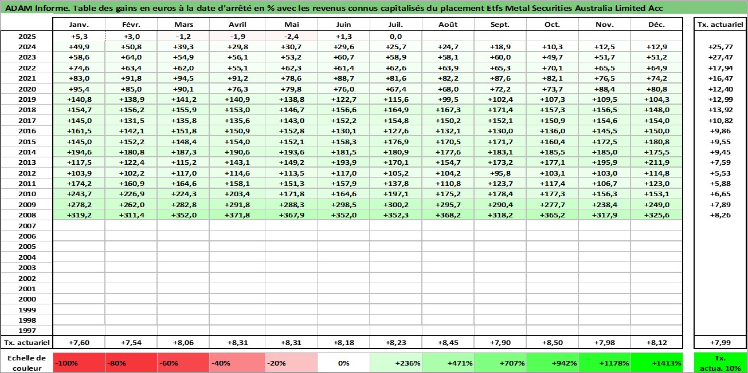This screenshot has width=748, height=373.
Task: Select the +95,8 value for September 2012
Action: click(500, 173)
